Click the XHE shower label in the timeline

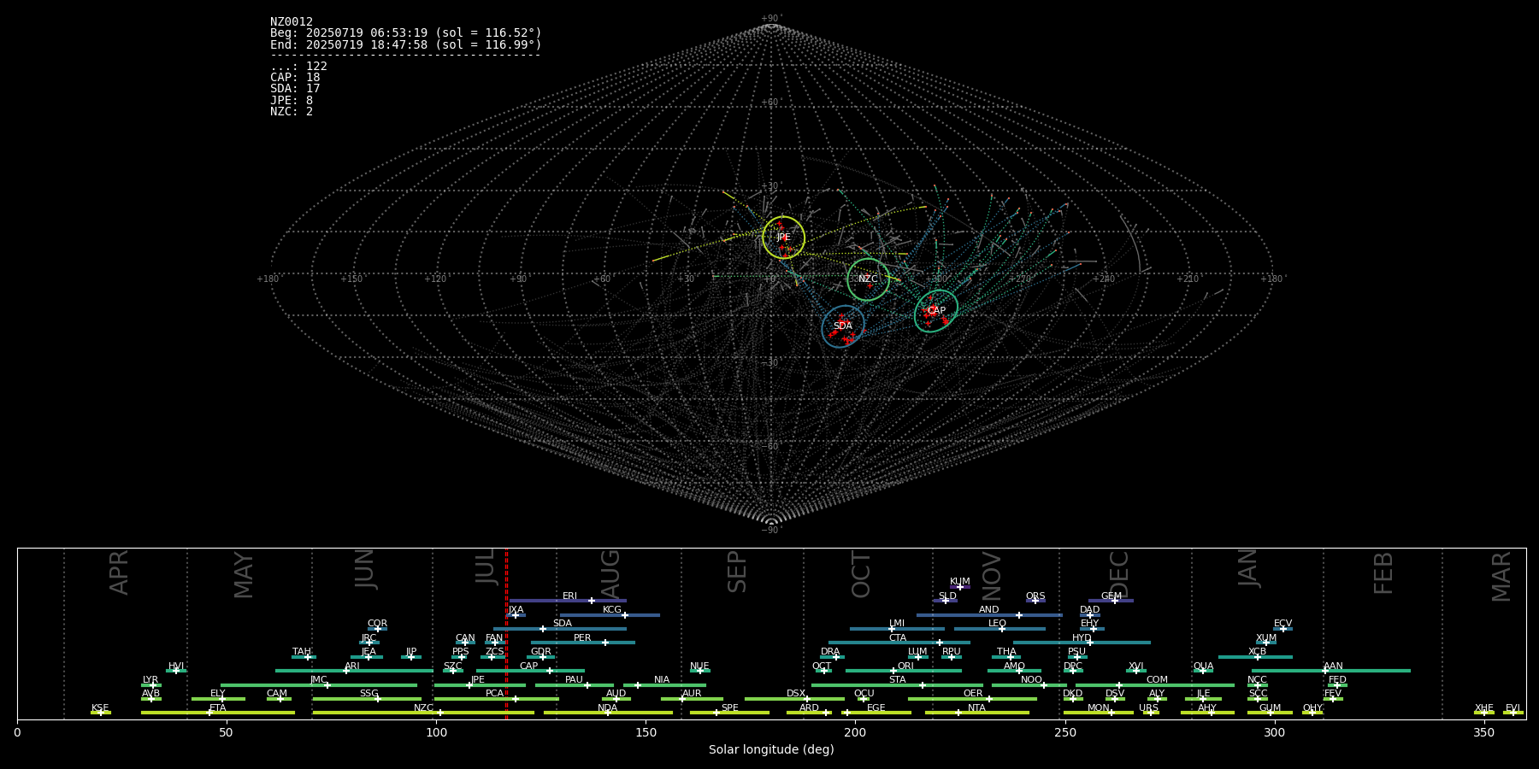pos(1483,708)
